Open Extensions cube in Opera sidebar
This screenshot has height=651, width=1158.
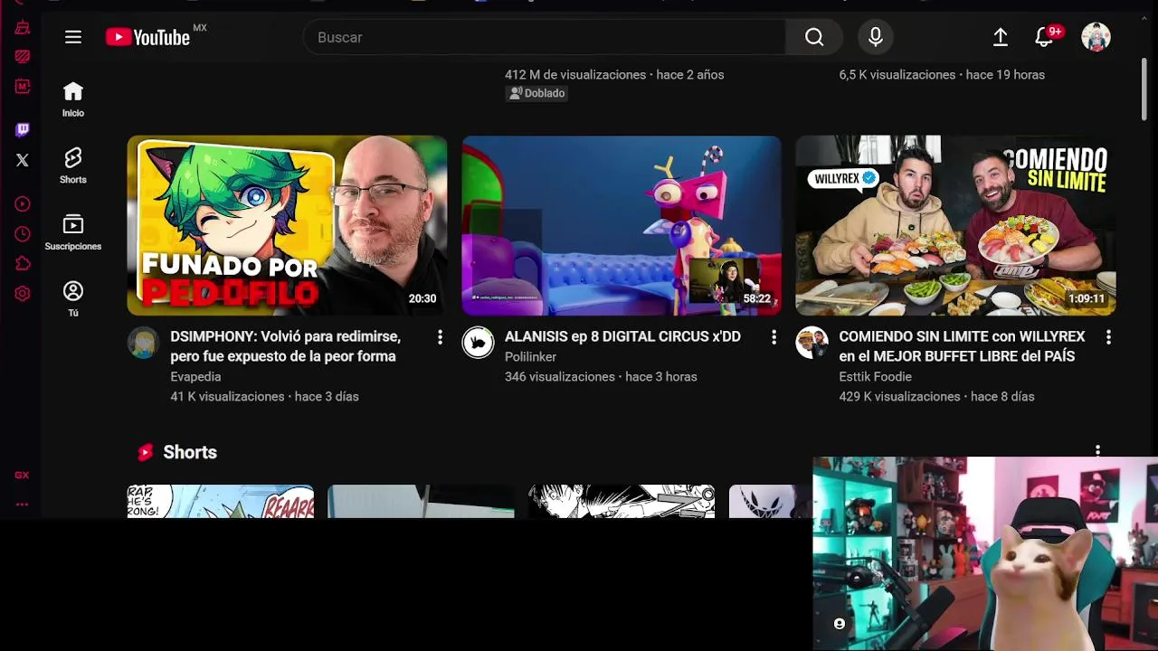(x=23, y=264)
